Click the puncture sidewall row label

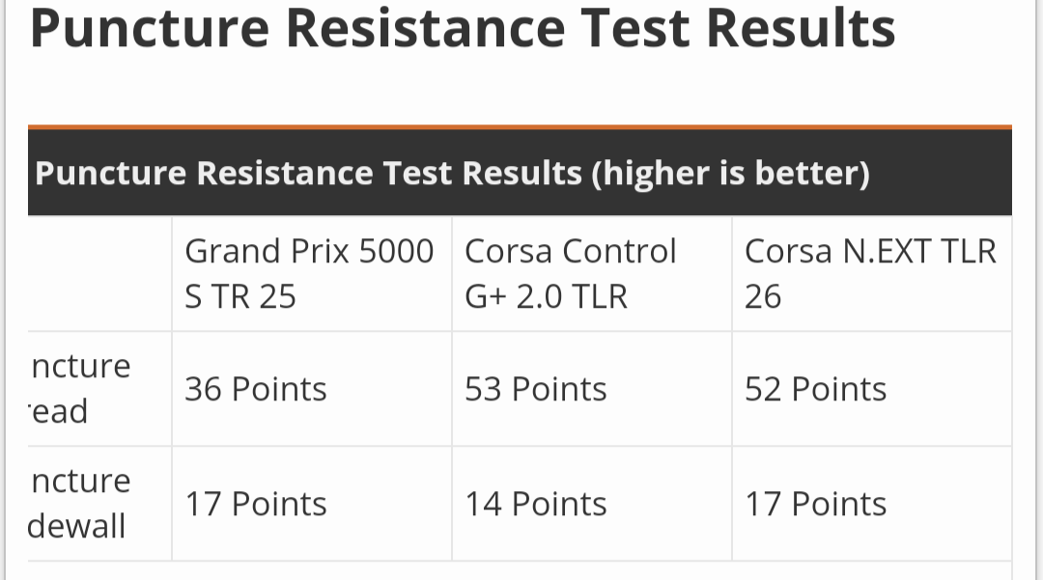pyautogui.click(x=79, y=504)
